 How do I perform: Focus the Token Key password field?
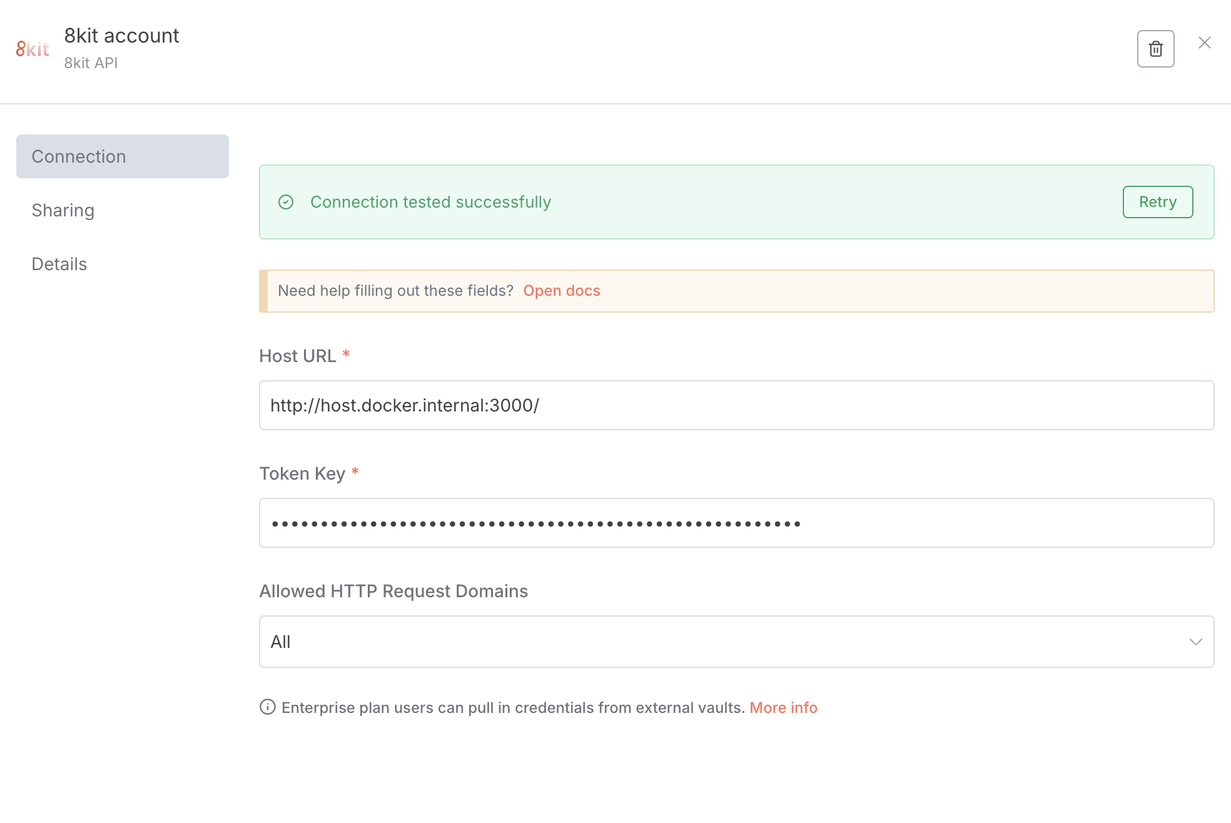pyautogui.click(x=737, y=523)
